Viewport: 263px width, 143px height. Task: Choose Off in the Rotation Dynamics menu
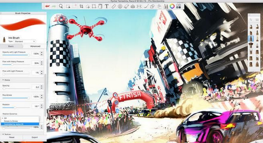[x=20, y=118]
